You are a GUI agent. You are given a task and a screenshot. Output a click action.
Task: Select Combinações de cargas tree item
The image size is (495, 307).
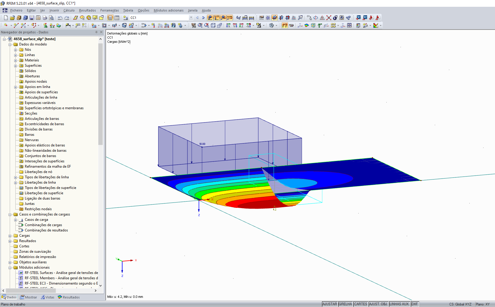pyautogui.click(x=43, y=225)
